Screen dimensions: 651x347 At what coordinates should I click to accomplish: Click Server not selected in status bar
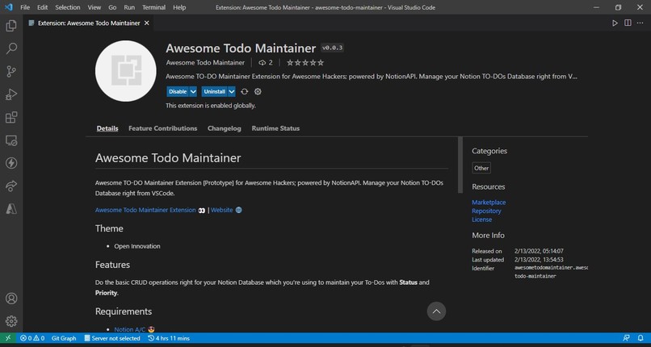pos(111,338)
